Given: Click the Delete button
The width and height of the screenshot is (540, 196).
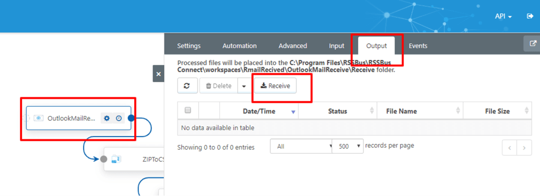Looking at the screenshot, I should pos(218,86).
